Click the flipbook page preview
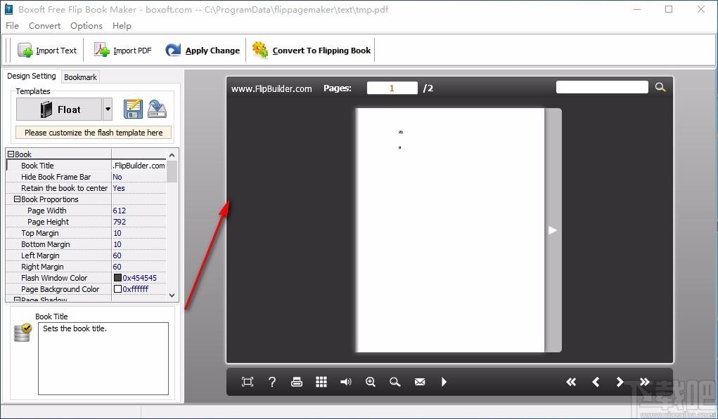The width and height of the screenshot is (718, 419). click(x=451, y=230)
